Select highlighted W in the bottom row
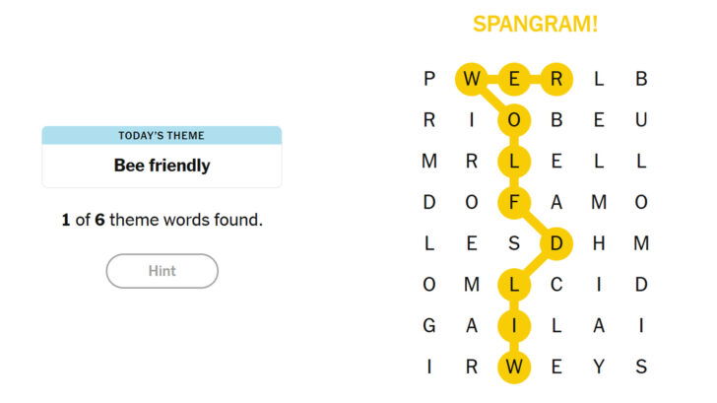The height and width of the screenshot is (403, 717). point(514,368)
